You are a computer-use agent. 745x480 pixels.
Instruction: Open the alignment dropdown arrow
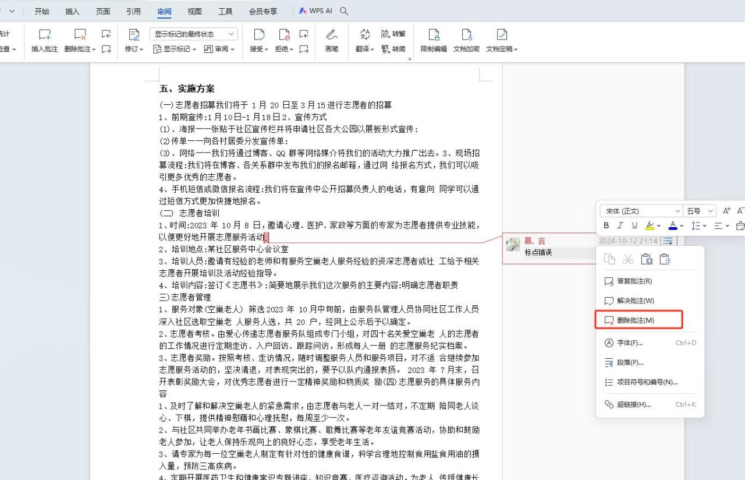pyautogui.click(x=727, y=226)
